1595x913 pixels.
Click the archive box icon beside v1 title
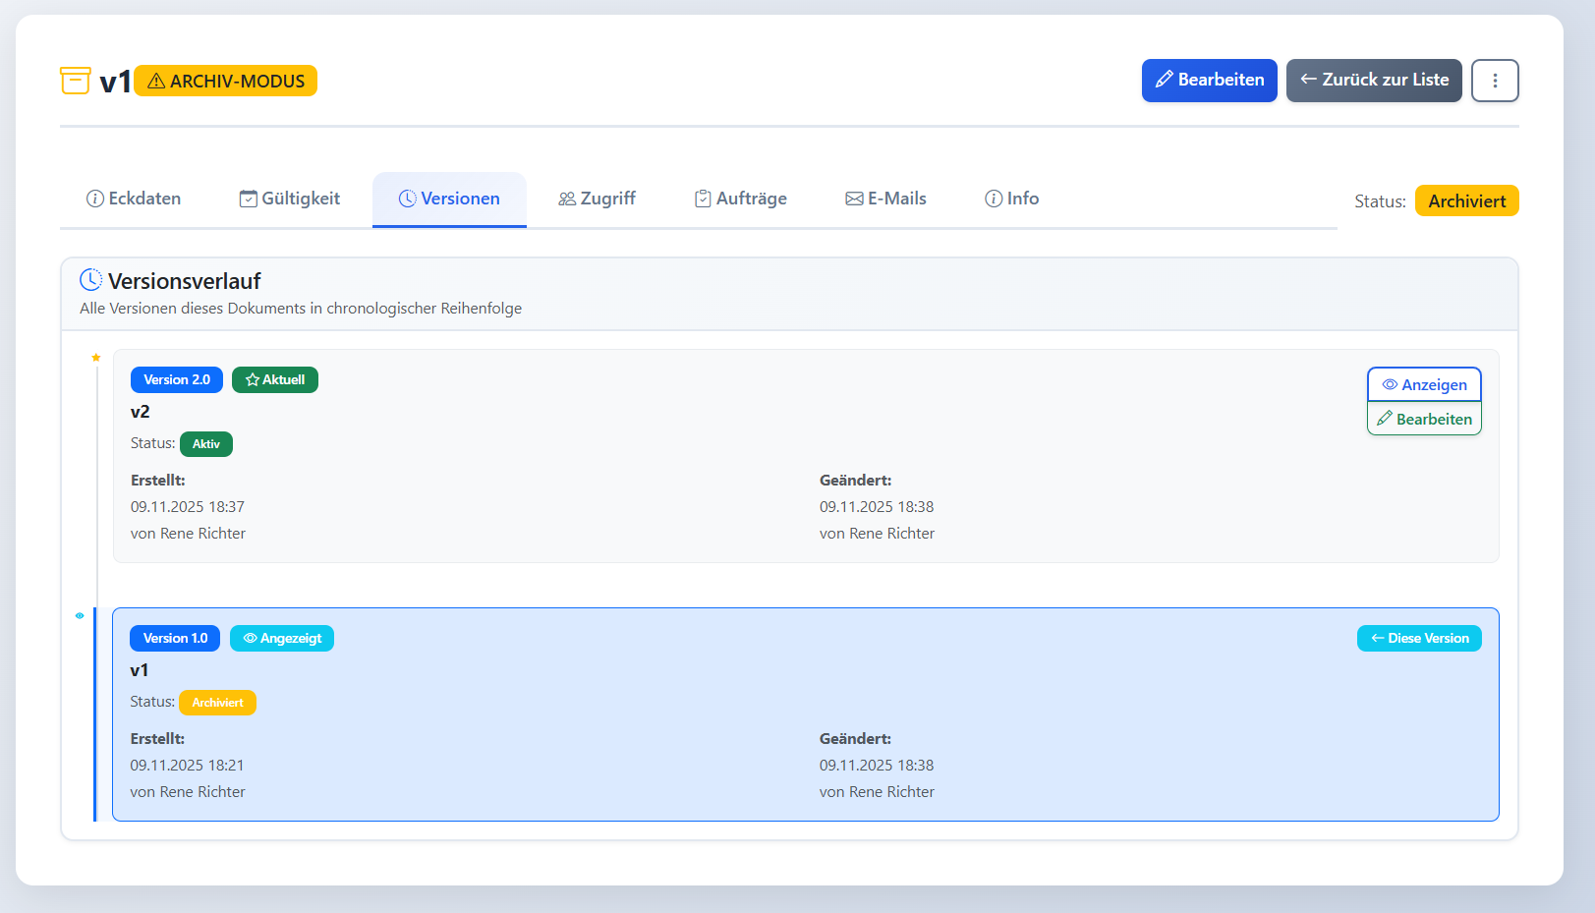(x=76, y=81)
